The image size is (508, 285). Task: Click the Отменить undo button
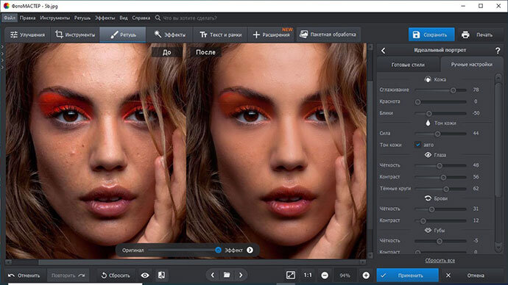point(24,275)
